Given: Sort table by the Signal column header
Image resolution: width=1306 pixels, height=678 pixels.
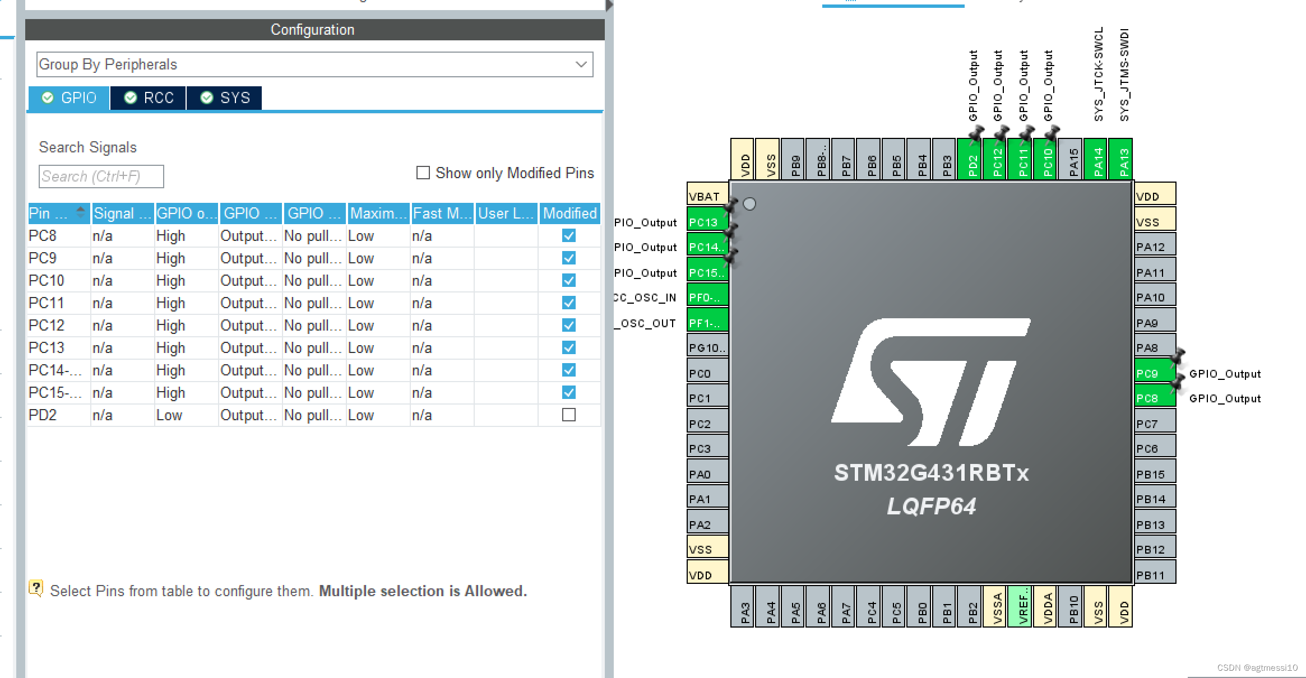Looking at the screenshot, I should pyautogui.click(x=119, y=213).
